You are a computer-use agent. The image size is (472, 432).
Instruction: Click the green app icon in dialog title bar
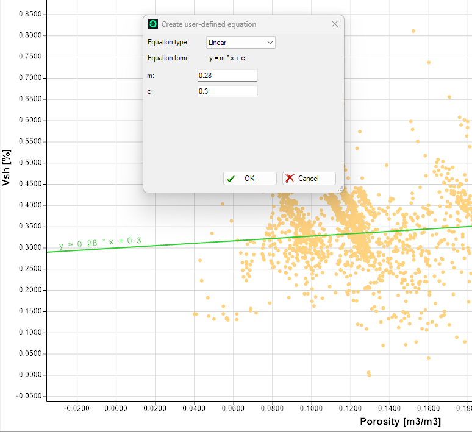(x=153, y=24)
